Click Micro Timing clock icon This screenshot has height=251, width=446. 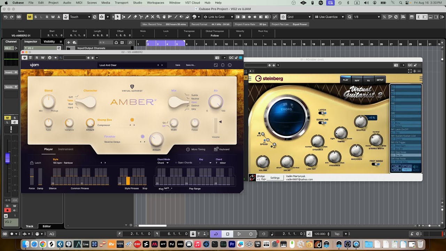[188, 149]
